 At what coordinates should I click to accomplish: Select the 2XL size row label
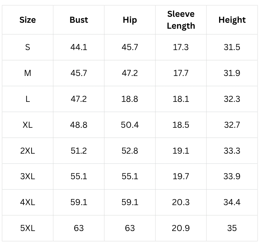[28, 151]
